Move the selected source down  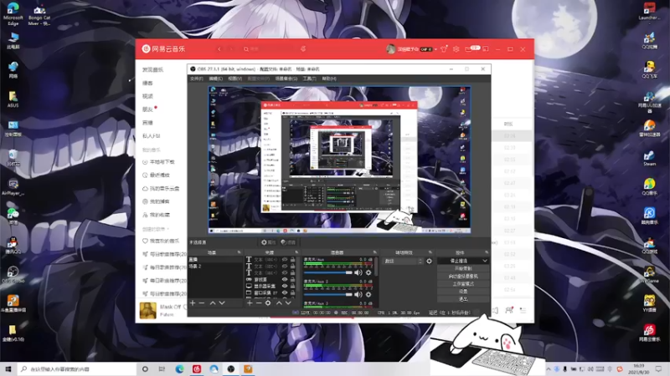pyautogui.click(x=288, y=303)
